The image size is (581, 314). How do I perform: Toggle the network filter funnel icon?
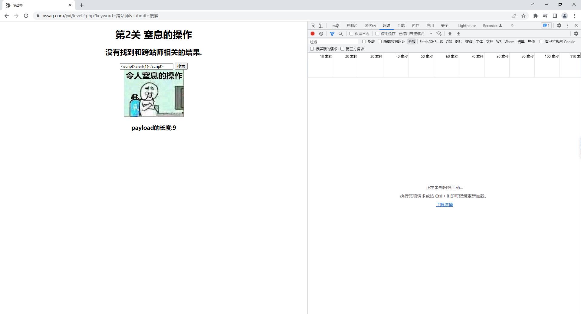point(332,34)
